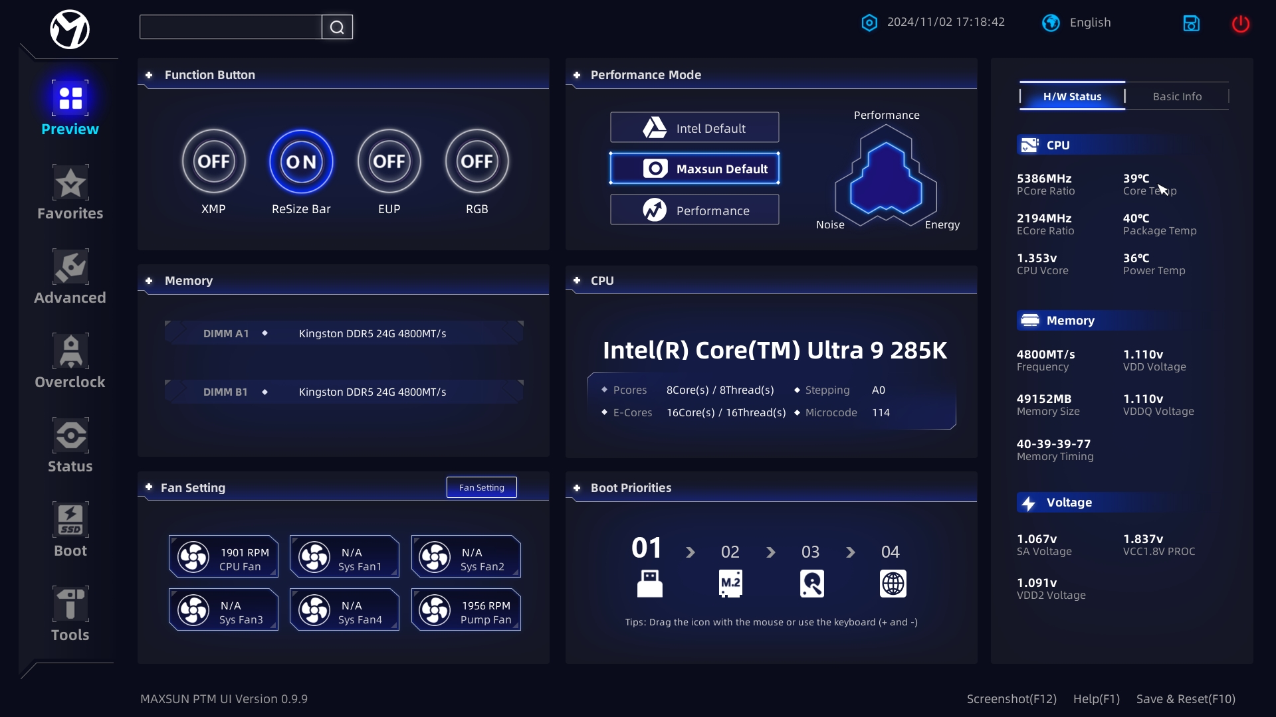This screenshot has height=717, width=1276.
Task: Click the 1.353v CPU Vcore value
Action: tap(1037, 258)
